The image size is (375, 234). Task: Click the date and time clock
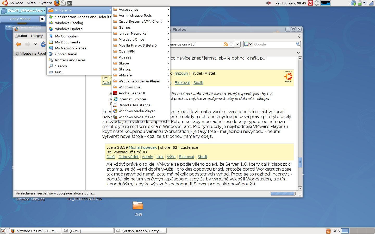pyautogui.click(x=291, y=3)
